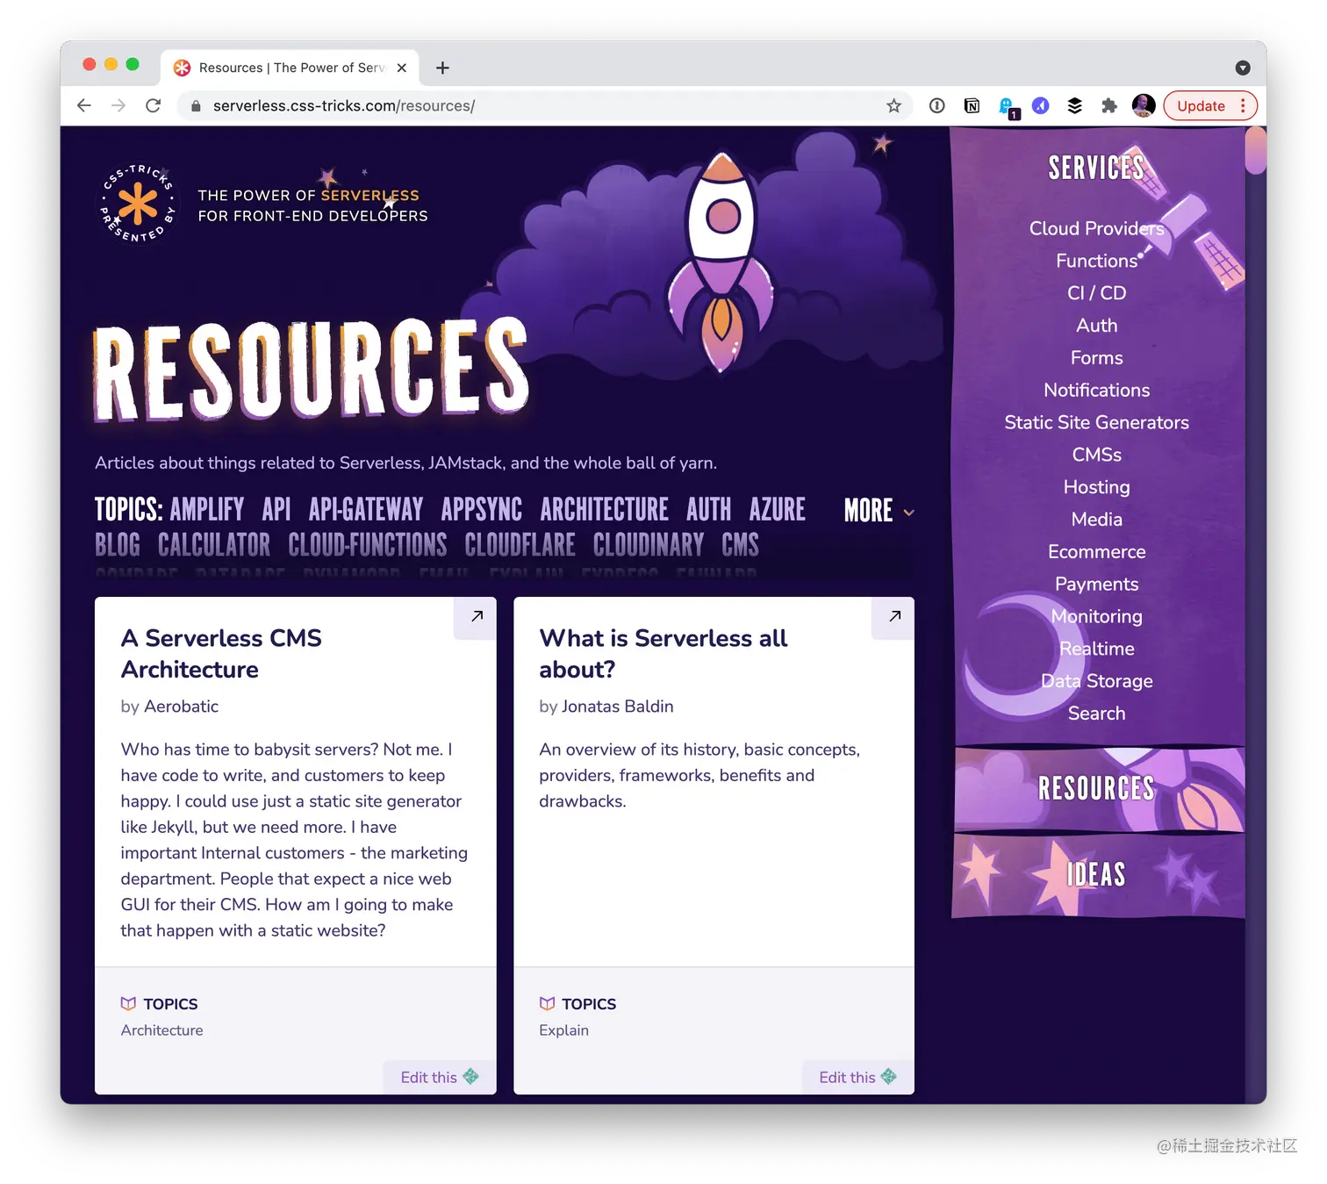Click the Update three-dot menu icon
The width and height of the screenshot is (1327, 1184).
pyautogui.click(x=1243, y=106)
